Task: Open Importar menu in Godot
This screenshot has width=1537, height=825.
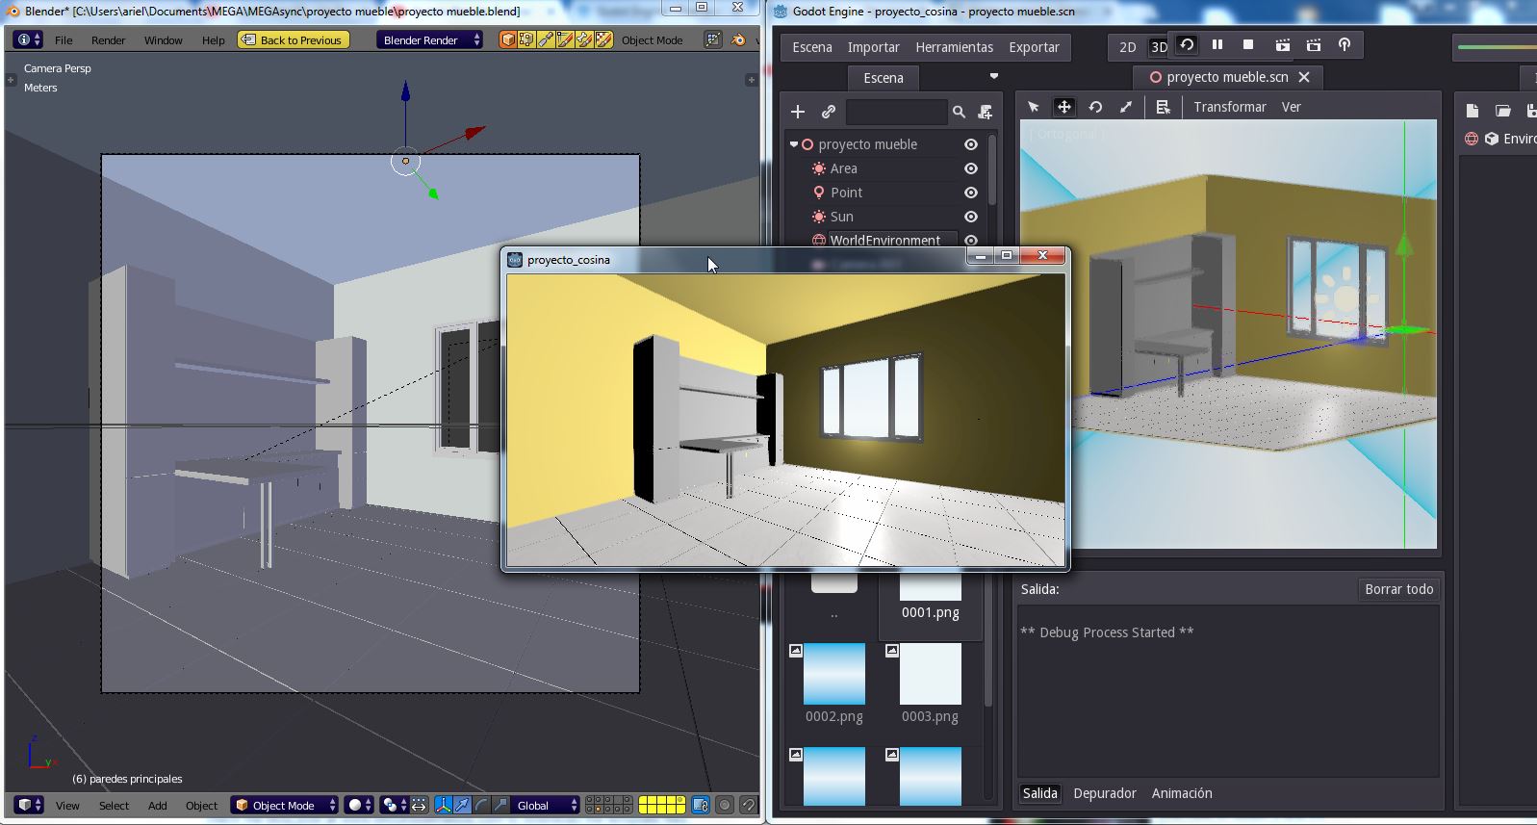Action: click(873, 47)
